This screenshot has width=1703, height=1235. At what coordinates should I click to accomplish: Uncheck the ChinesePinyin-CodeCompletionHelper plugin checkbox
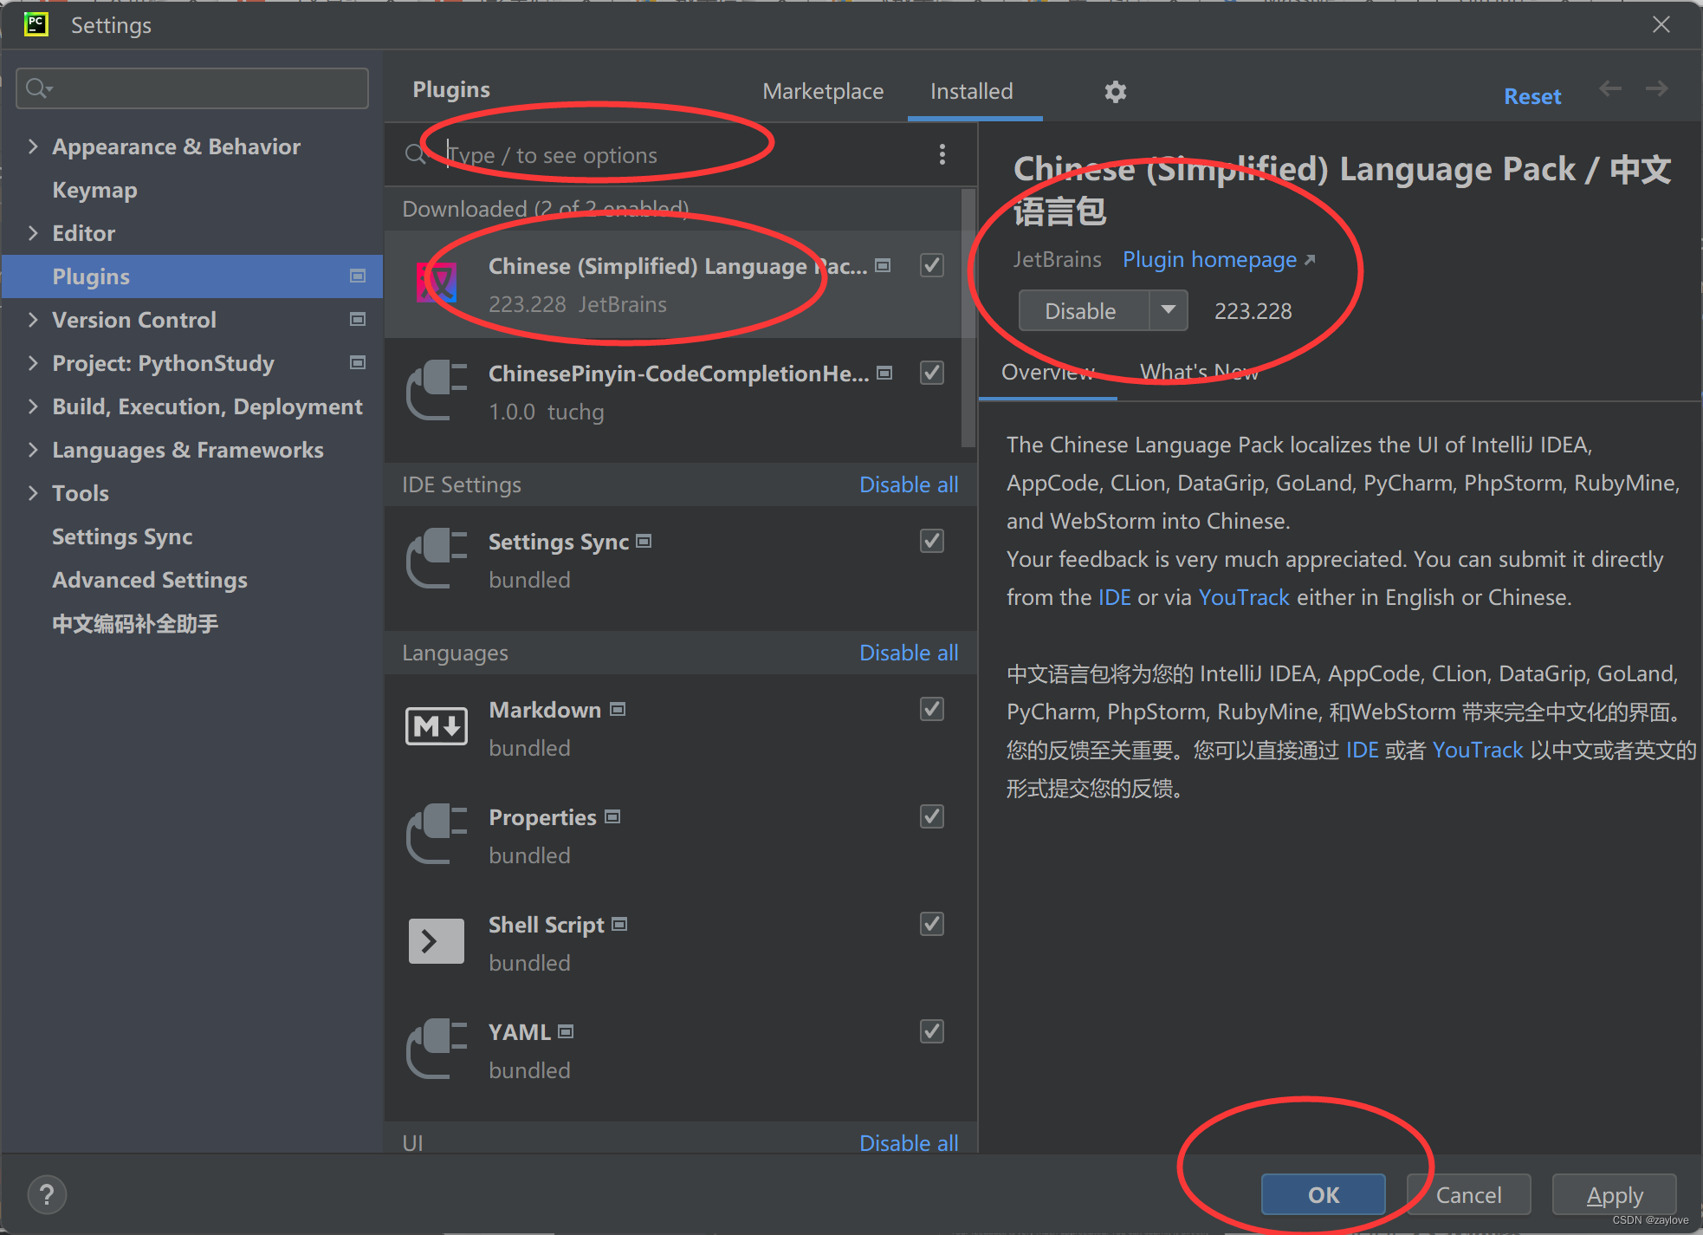click(931, 373)
